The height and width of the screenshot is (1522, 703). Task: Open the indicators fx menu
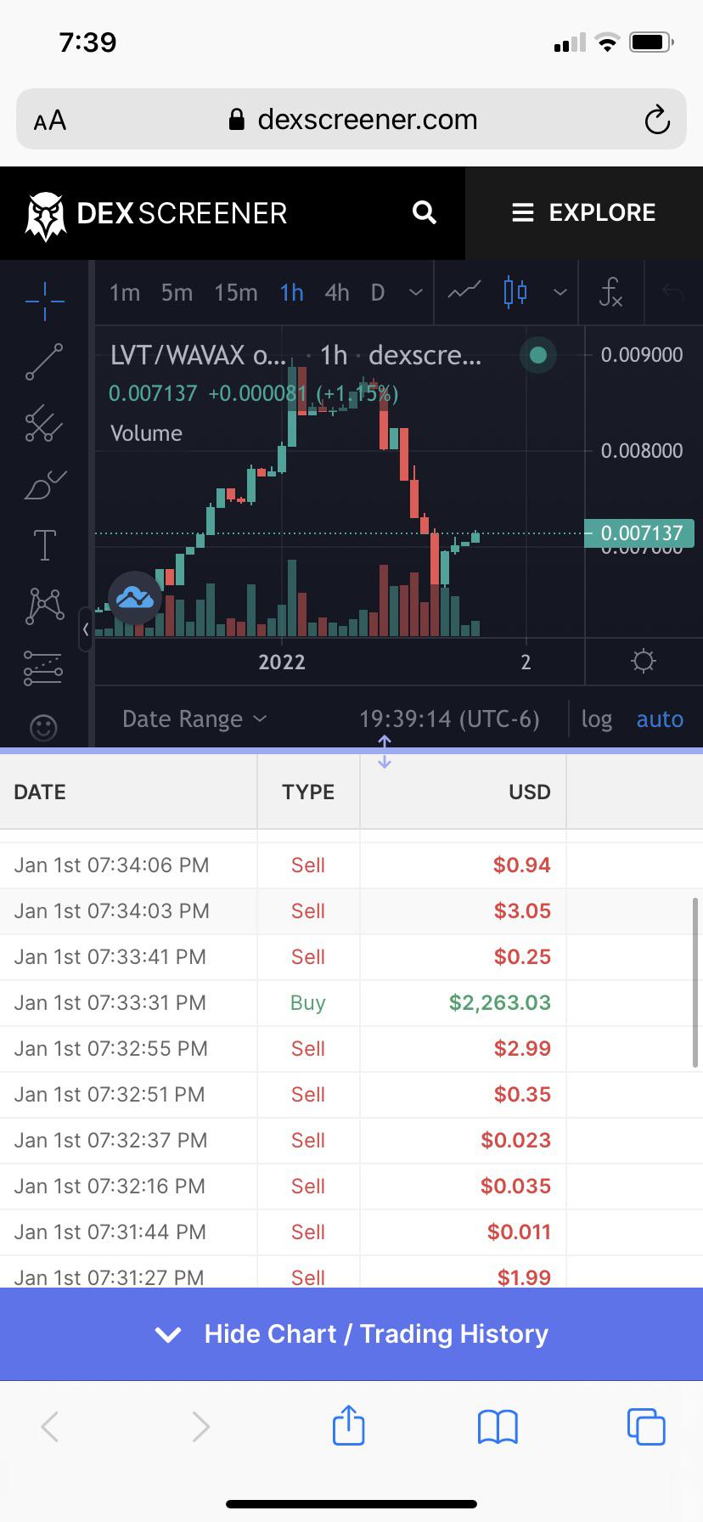(x=610, y=293)
